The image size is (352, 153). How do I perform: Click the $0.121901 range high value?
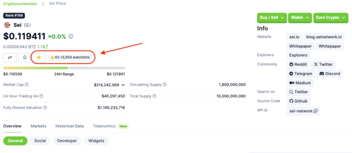(116, 74)
